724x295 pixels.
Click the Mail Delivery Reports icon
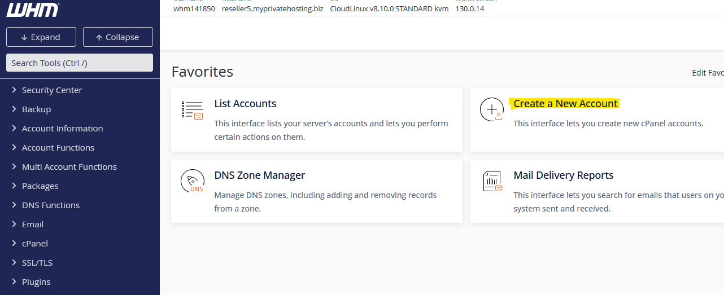(x=492, y=182)
